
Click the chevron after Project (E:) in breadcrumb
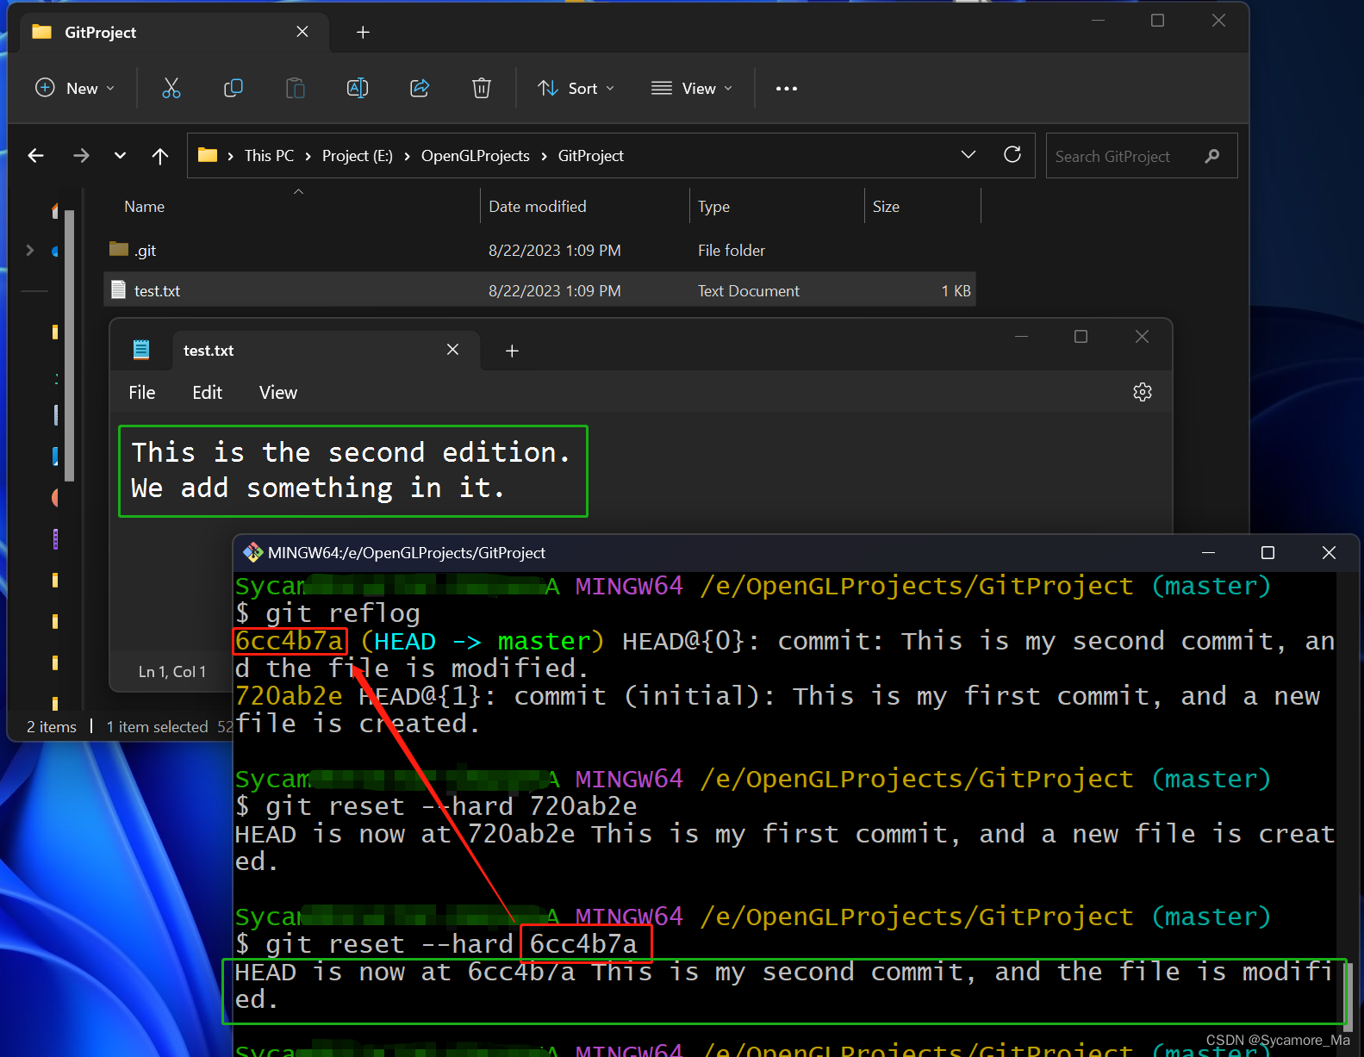pos(407,156)
